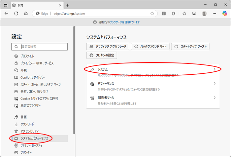Select システムとパフォーマンス in the sidebar
Image resolution: width=231 pixels, height=157 pixels.
point(34,138)
